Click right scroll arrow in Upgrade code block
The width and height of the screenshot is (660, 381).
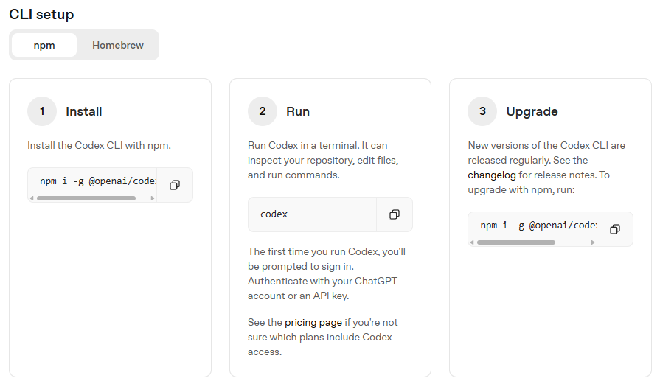point(593,242)
